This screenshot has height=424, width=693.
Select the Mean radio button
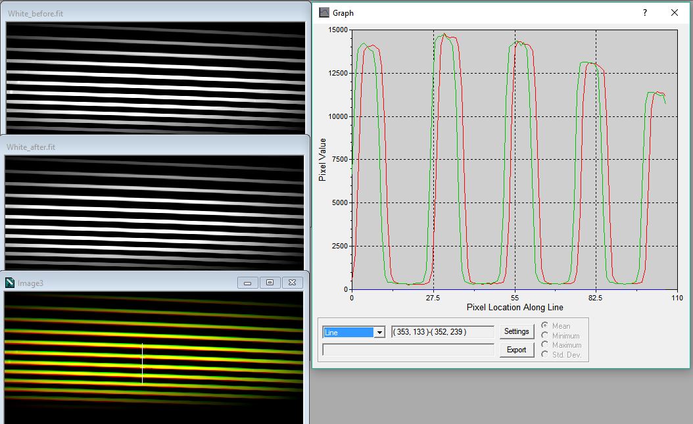click(545, 326)
